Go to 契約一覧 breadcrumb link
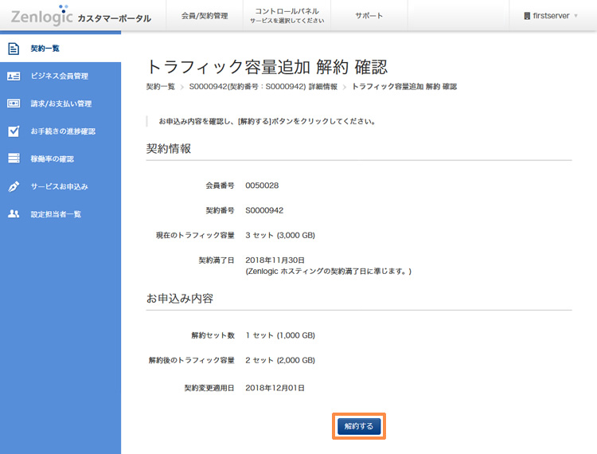 [x=160, y=86]
